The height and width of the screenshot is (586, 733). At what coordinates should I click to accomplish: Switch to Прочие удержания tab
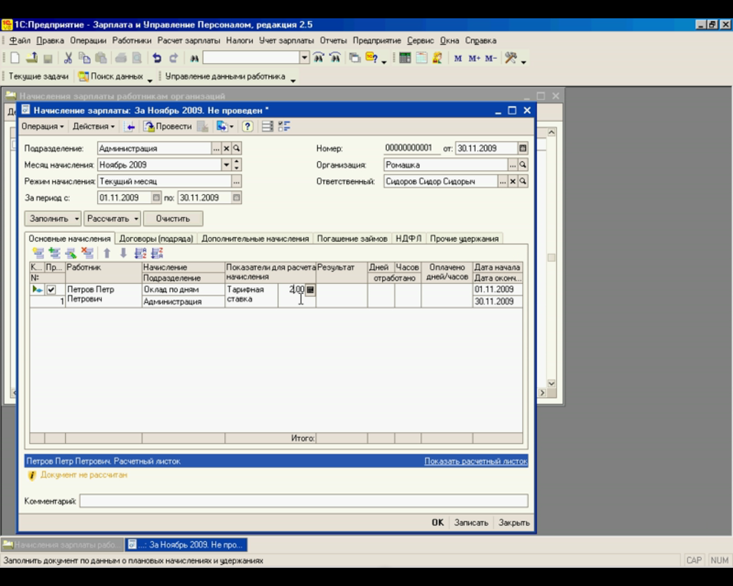point(464,239)
